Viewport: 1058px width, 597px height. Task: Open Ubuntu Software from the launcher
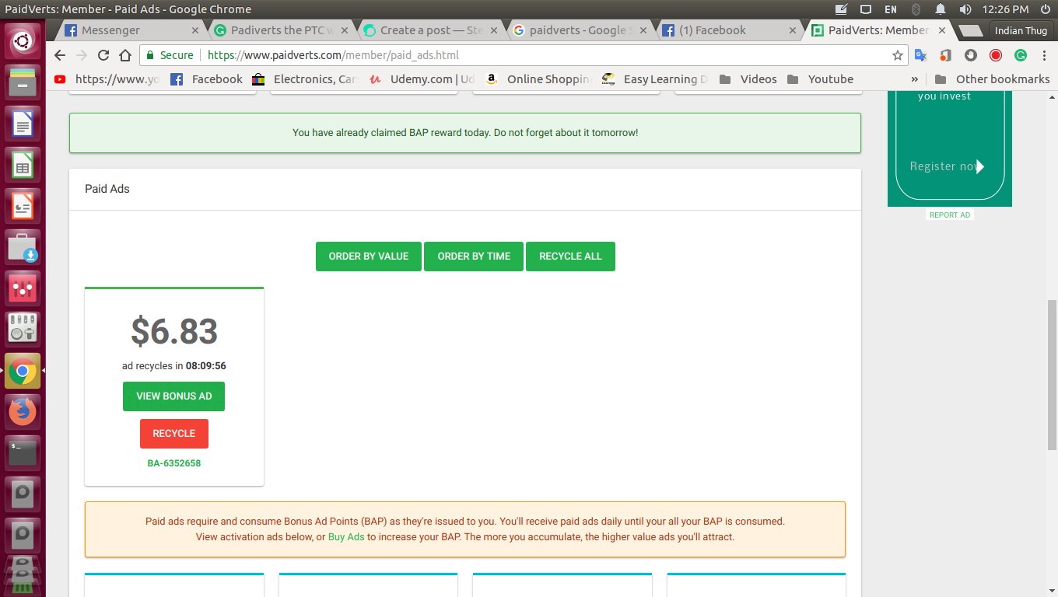[x=23, y=247]
